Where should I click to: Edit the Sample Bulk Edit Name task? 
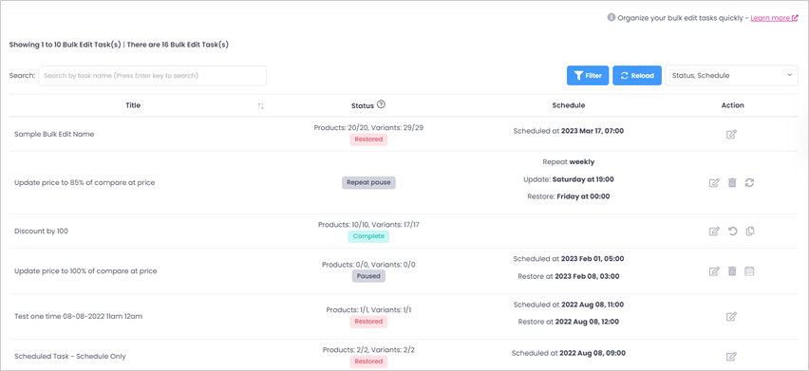731,135
